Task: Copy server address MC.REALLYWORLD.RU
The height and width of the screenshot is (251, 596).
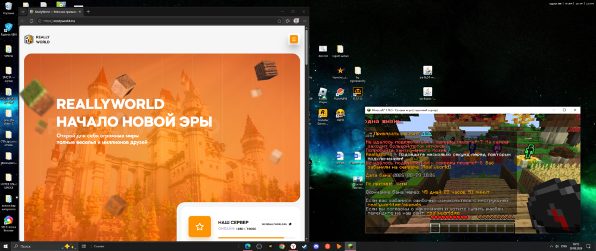Action: click(x=277, y=224)
